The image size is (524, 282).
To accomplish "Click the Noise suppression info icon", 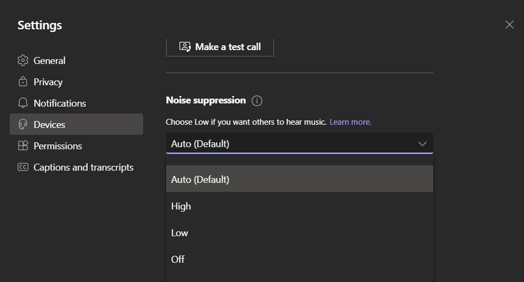I will [x=256, y=101].
